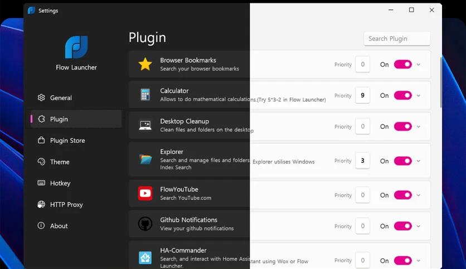Screen dimensions: 466x269
Task: Click the FlowYouTube red play icon
Action: coord(145,193)
